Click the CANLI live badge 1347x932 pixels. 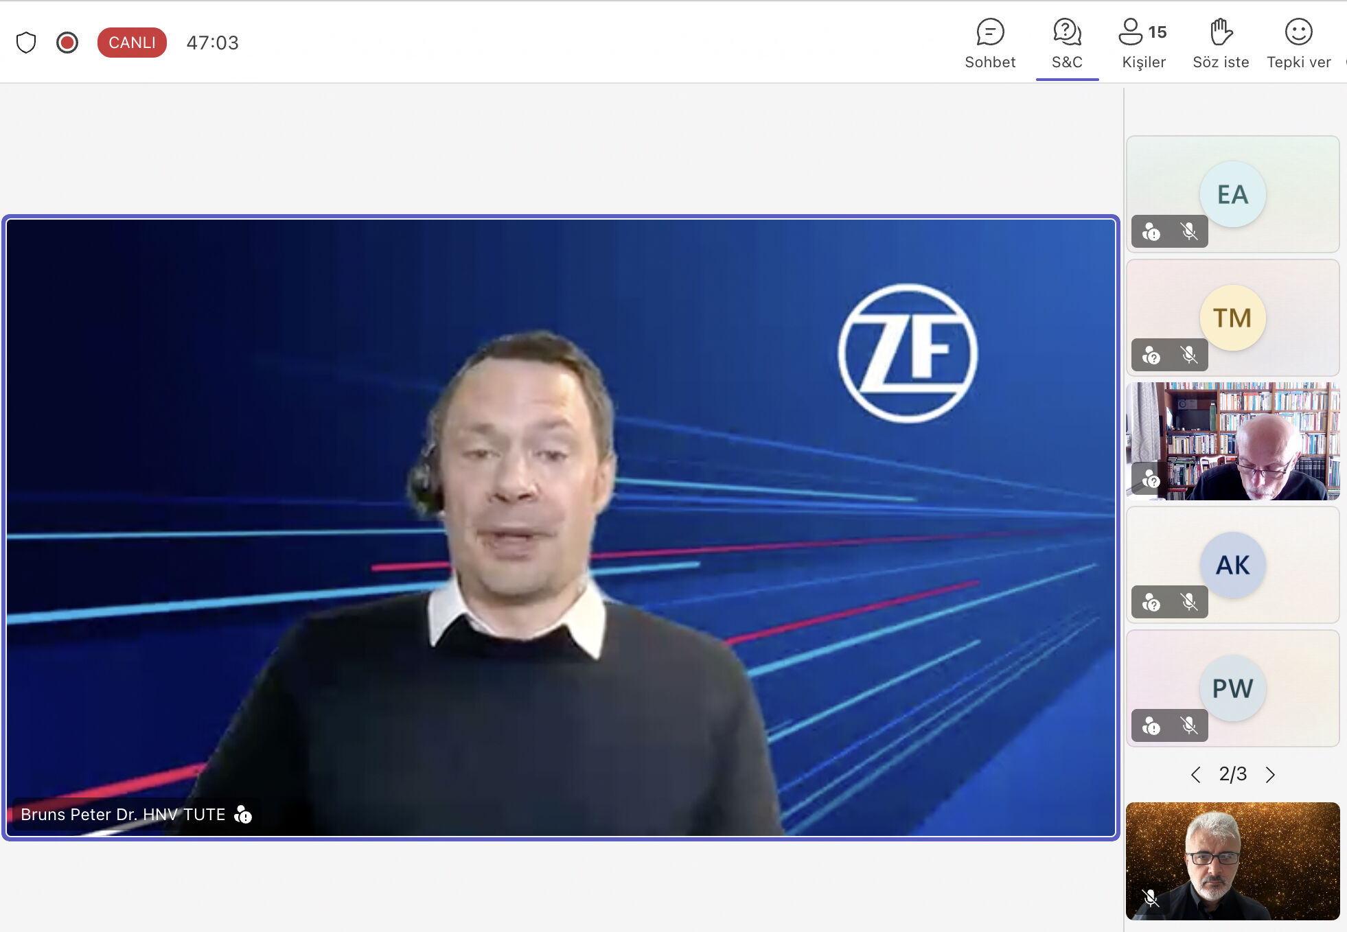[132, 43]
